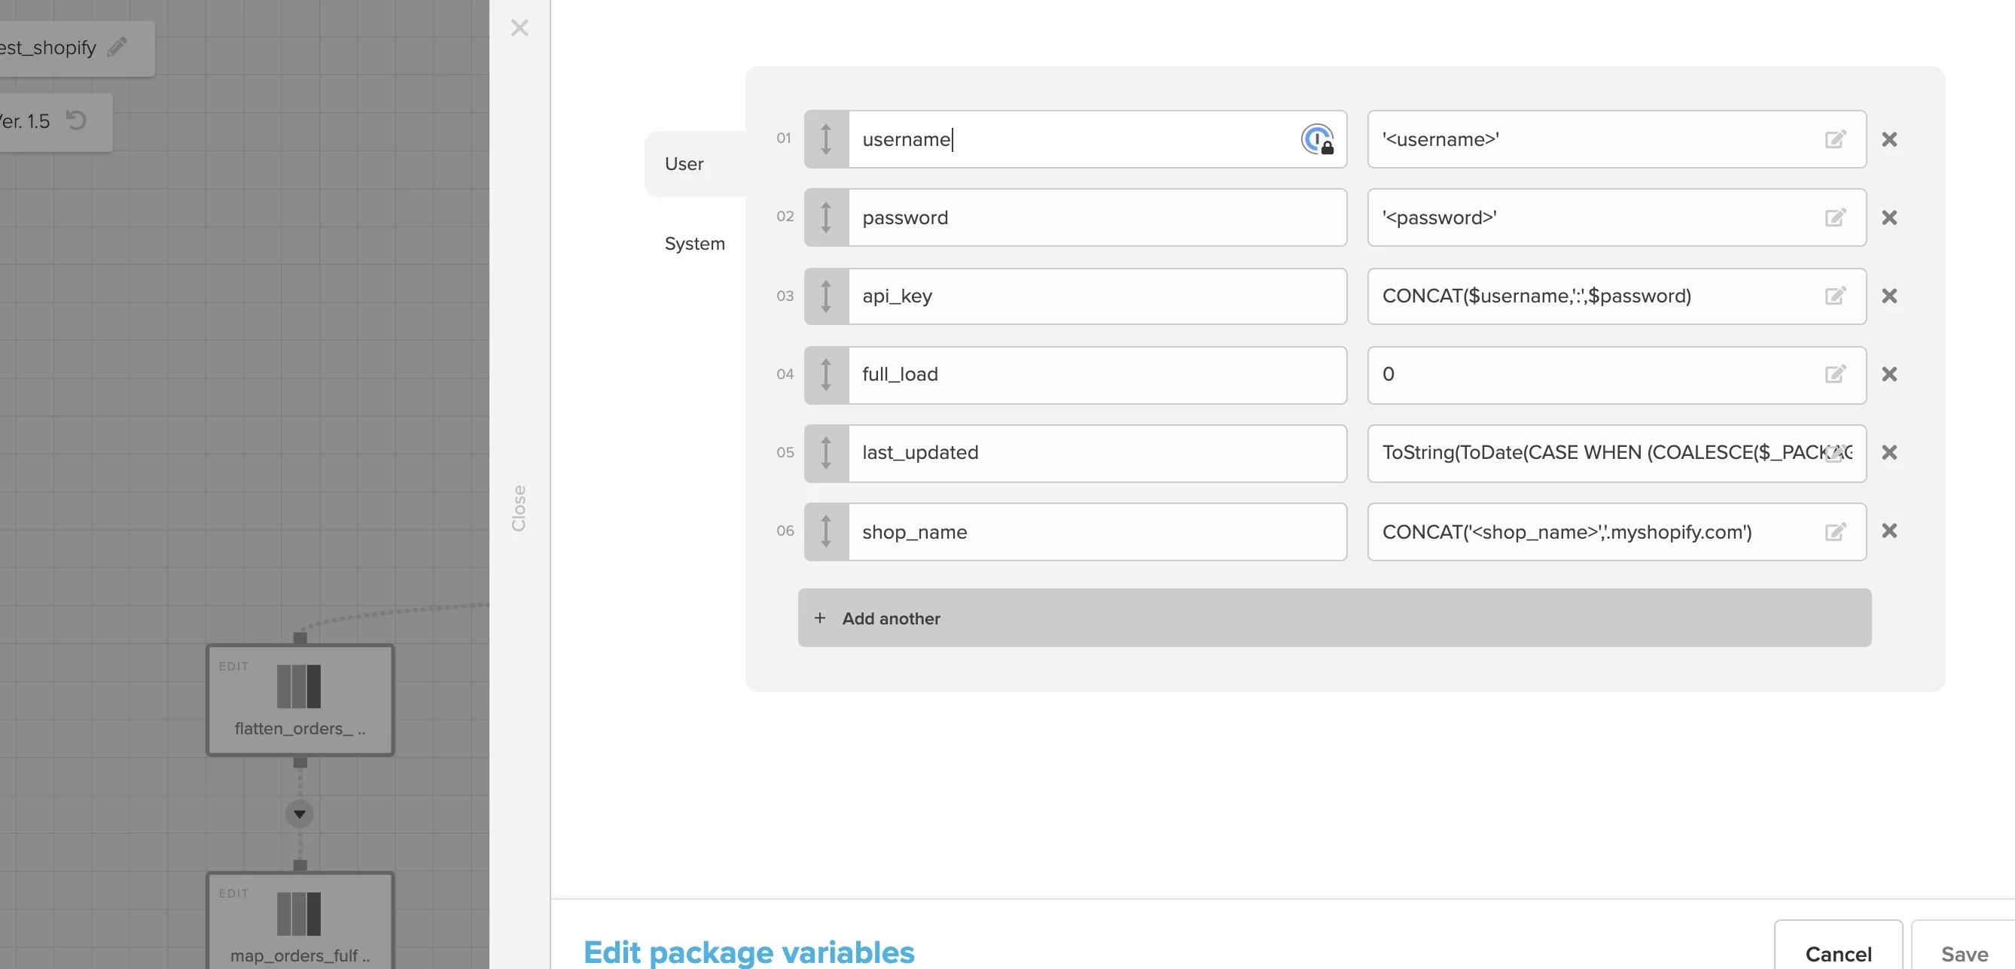This screenshot has width=2015, height=969.
Task: Edit the last_updated variable name field
Action: click(x=1097, y=452)
